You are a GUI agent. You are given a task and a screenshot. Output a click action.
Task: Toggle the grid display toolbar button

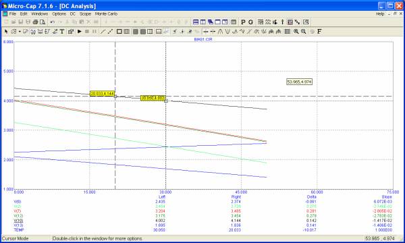click(x=127, y=32)
